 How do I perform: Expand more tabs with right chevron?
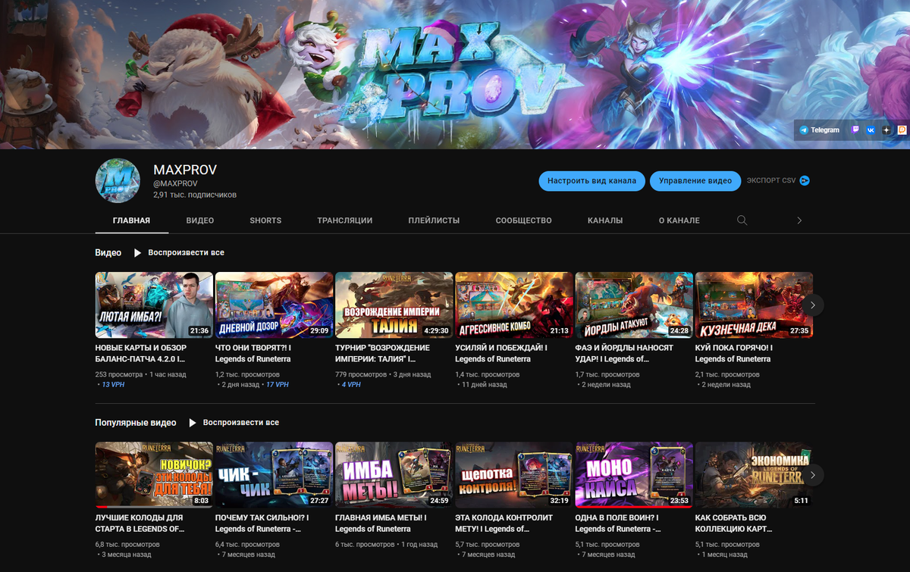[799, 220]
